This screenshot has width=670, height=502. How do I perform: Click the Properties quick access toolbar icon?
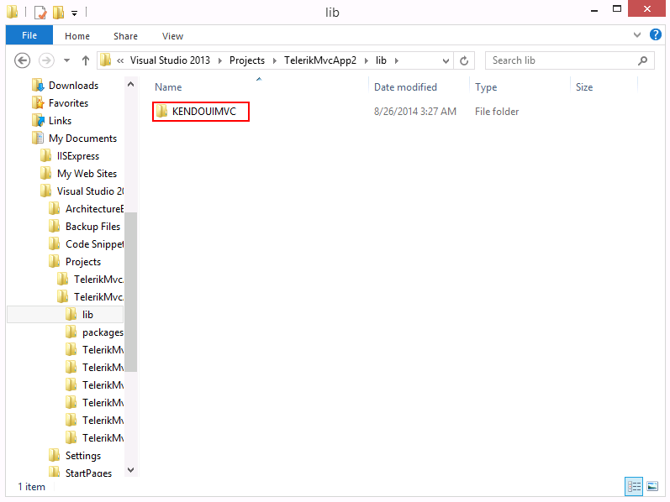(x=40, y=12)
